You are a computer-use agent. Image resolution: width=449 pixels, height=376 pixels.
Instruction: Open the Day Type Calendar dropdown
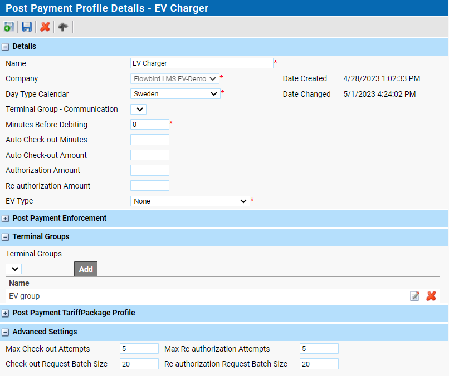(x=175, y=94)
